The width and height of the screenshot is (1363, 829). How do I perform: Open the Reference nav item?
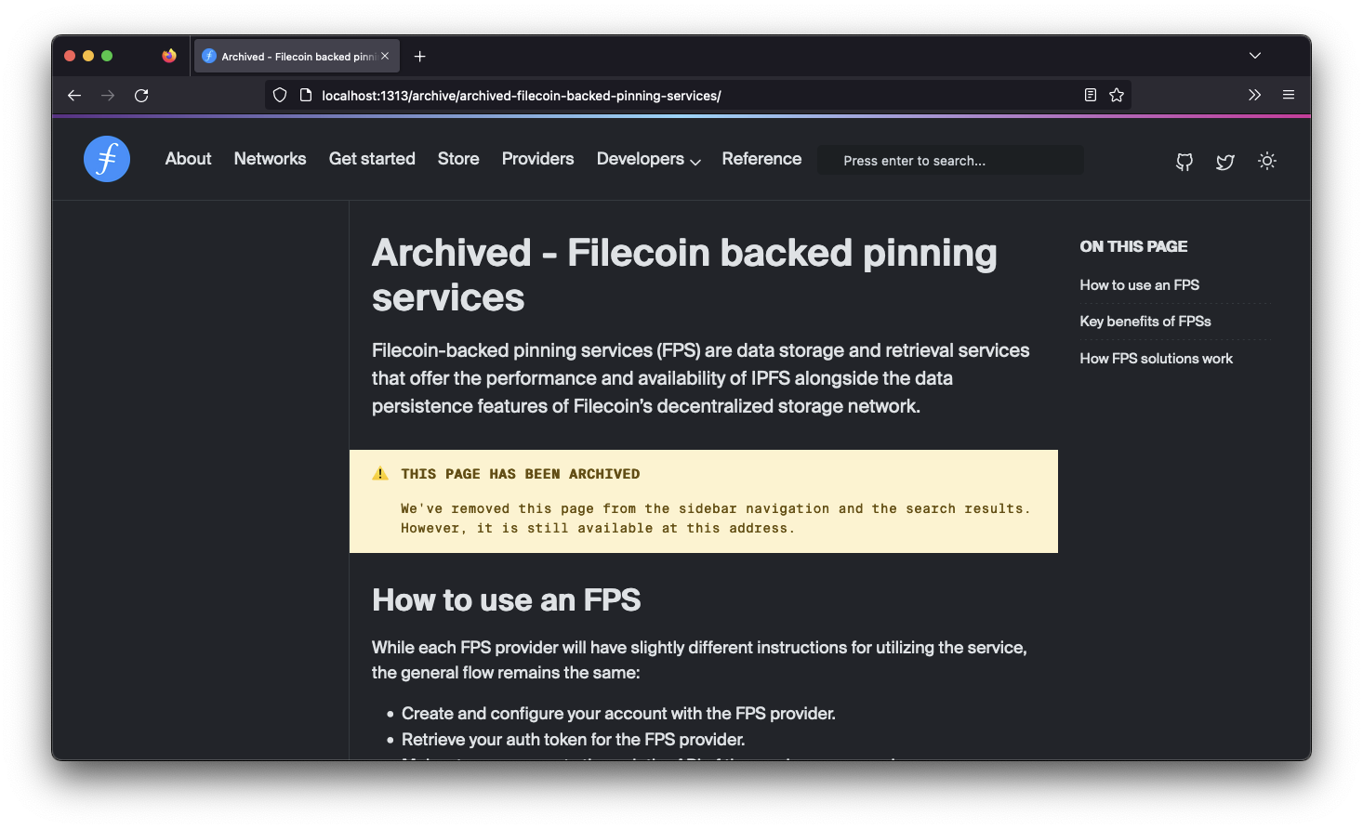761,159
